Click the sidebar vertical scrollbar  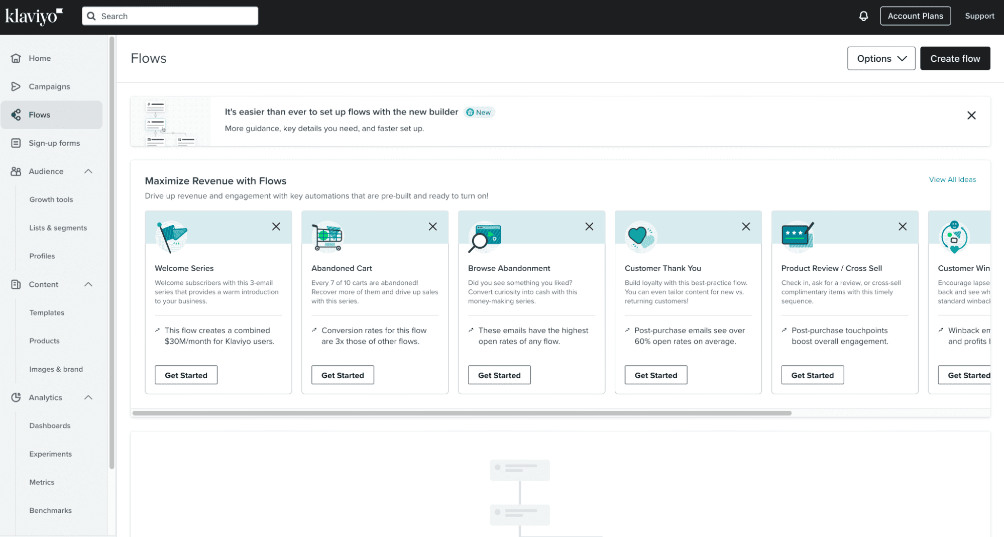click(111, 253)
